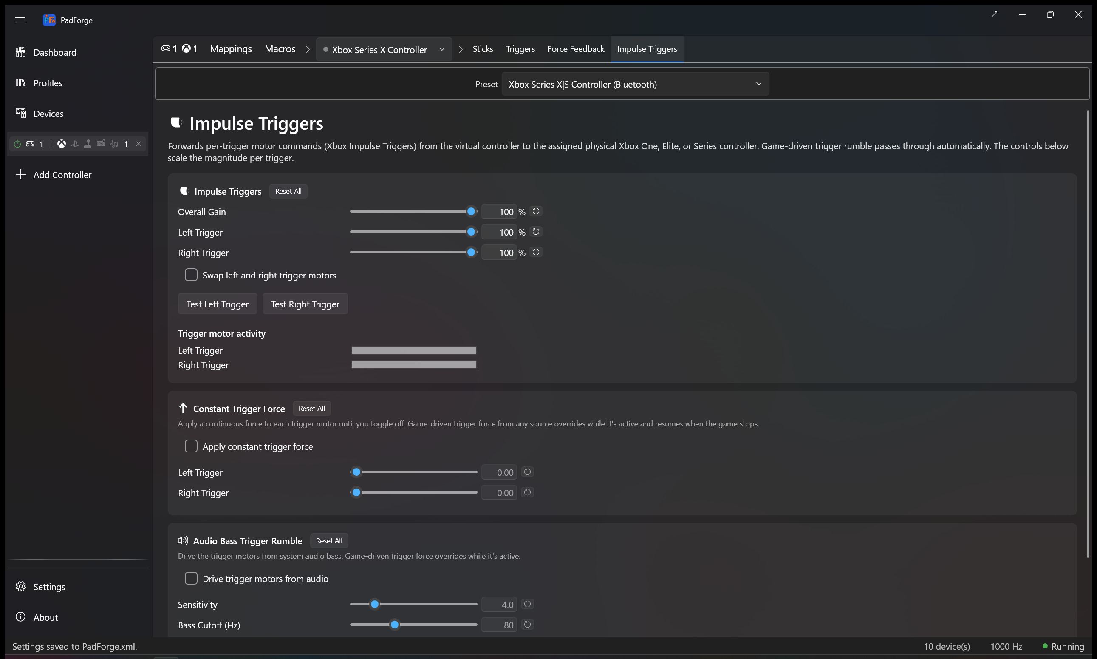The height and width of the screenshot is (659, 1097).
Task: Adjust the Overall Gain slider
Action: pos(413,212)
